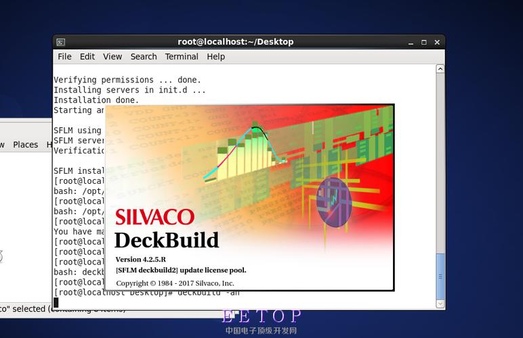
Task: Open the Search menu in terminal
Action: click(144, 57)
